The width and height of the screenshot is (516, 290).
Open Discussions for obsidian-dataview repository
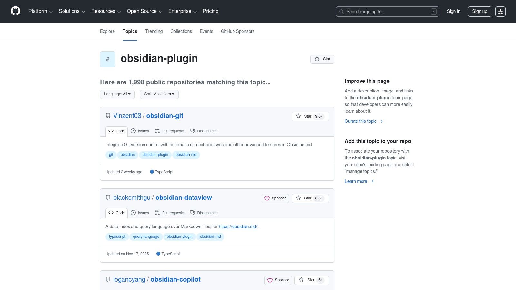point(203,213)
